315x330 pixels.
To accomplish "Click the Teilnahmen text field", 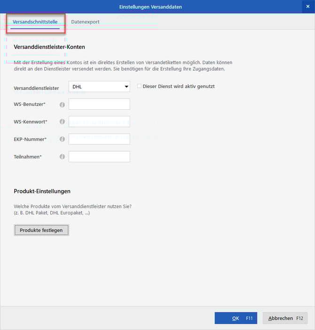I will (x=99, y=156).
